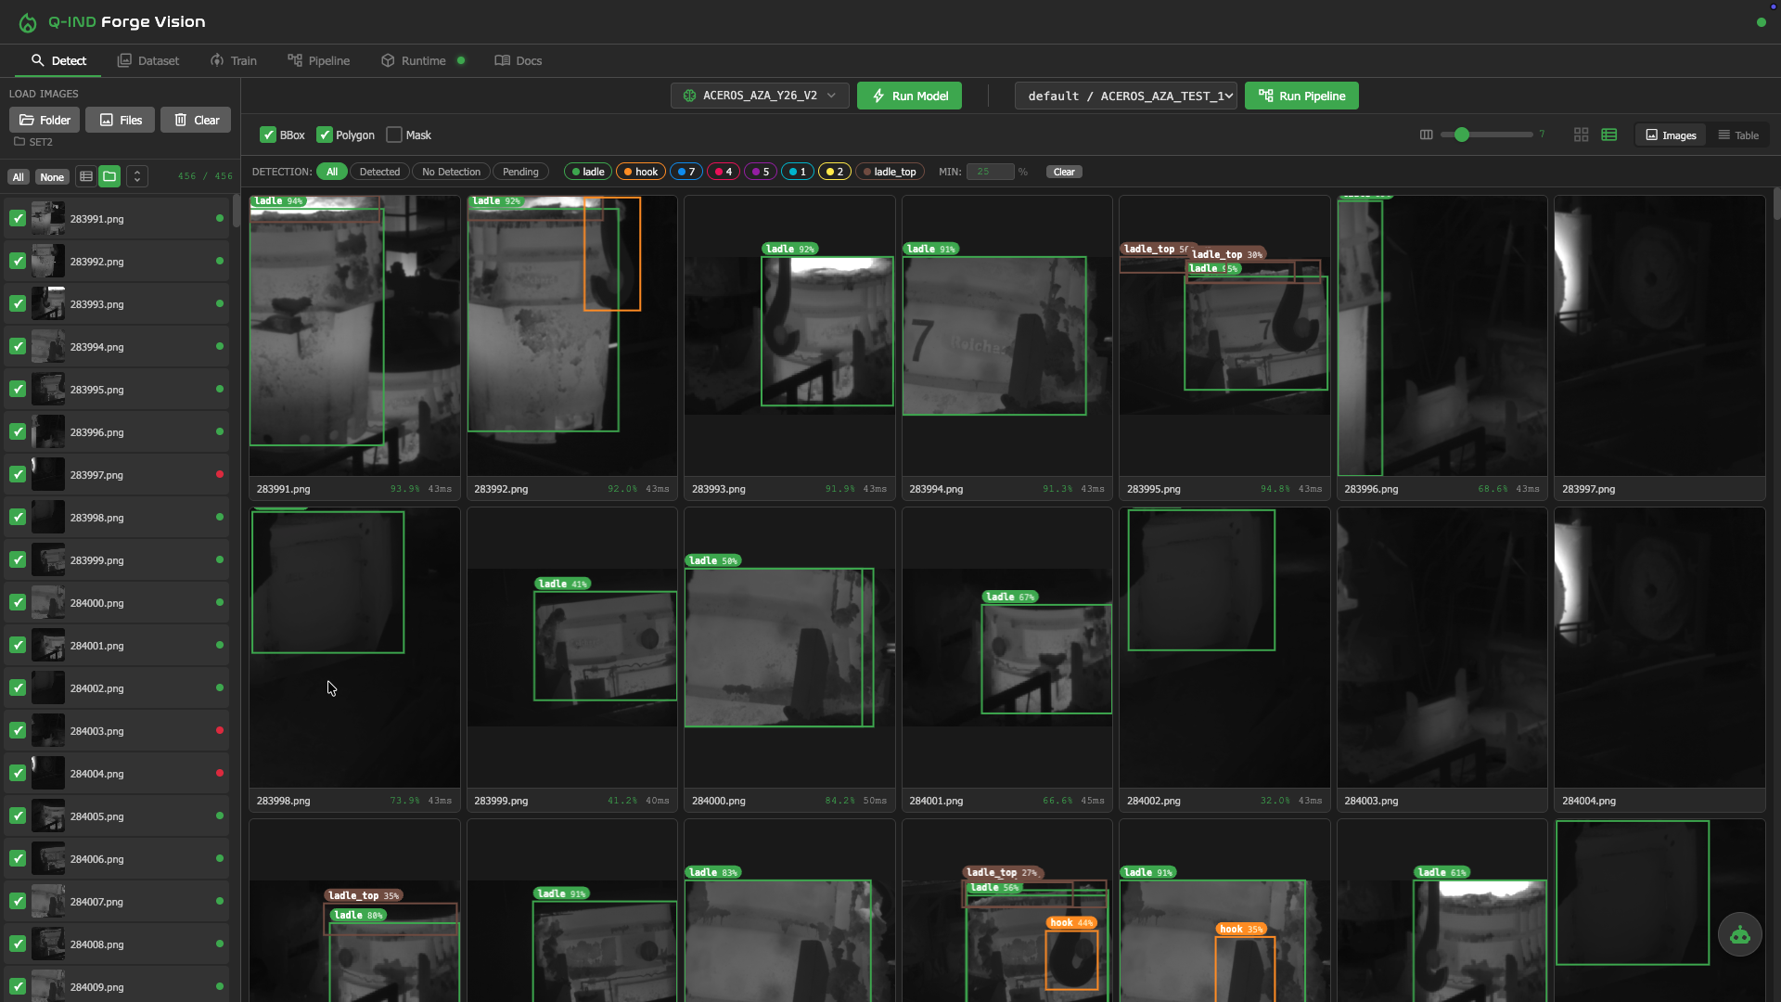Select all files with the All button
This screenshot has height=1002, width=1781.
[x=19, y=177]
